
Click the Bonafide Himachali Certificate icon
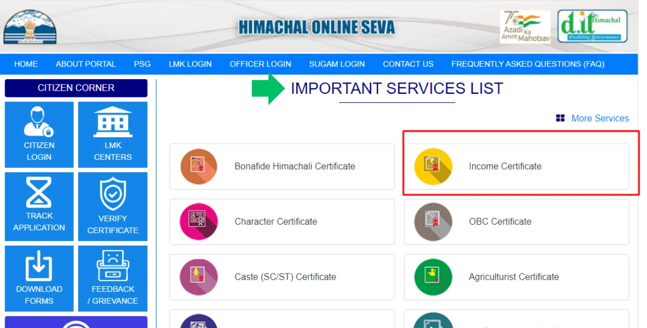[198, 167]
